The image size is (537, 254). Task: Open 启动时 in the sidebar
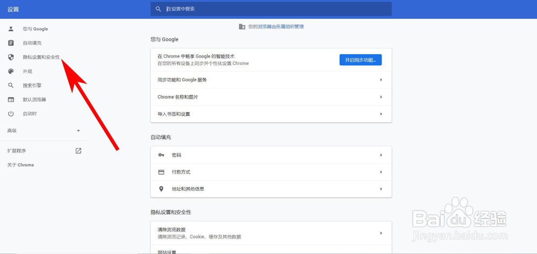click(x=30, y=114)
